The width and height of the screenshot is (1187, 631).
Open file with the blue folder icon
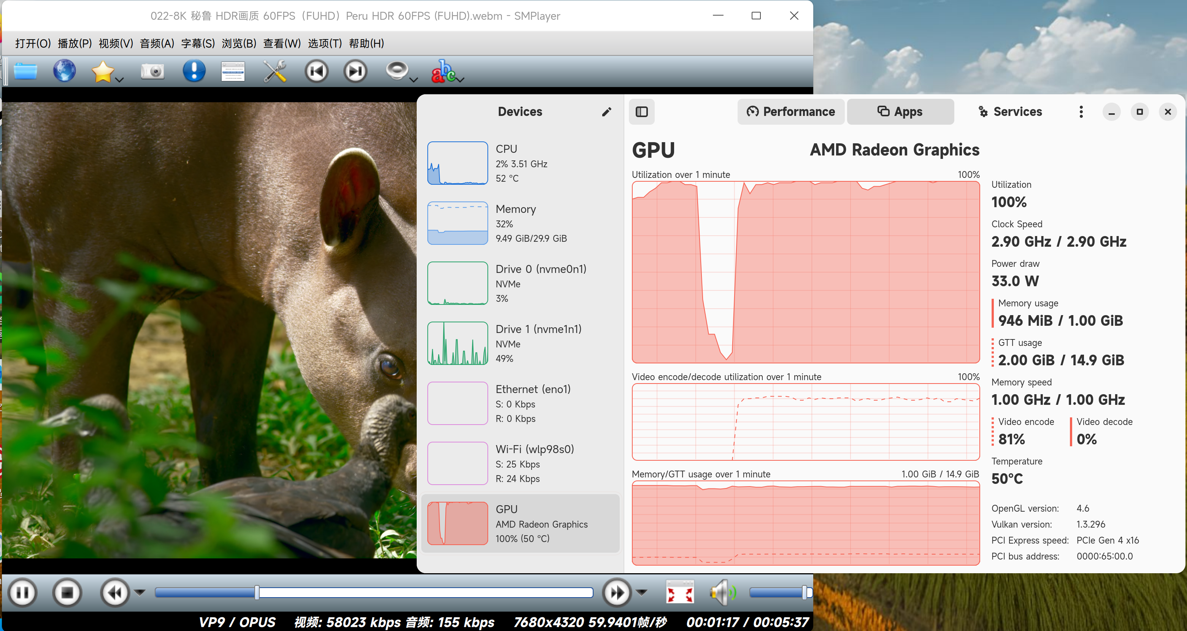point(25,71)
